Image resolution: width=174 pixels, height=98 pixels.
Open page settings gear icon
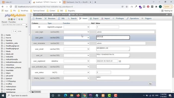167,14
